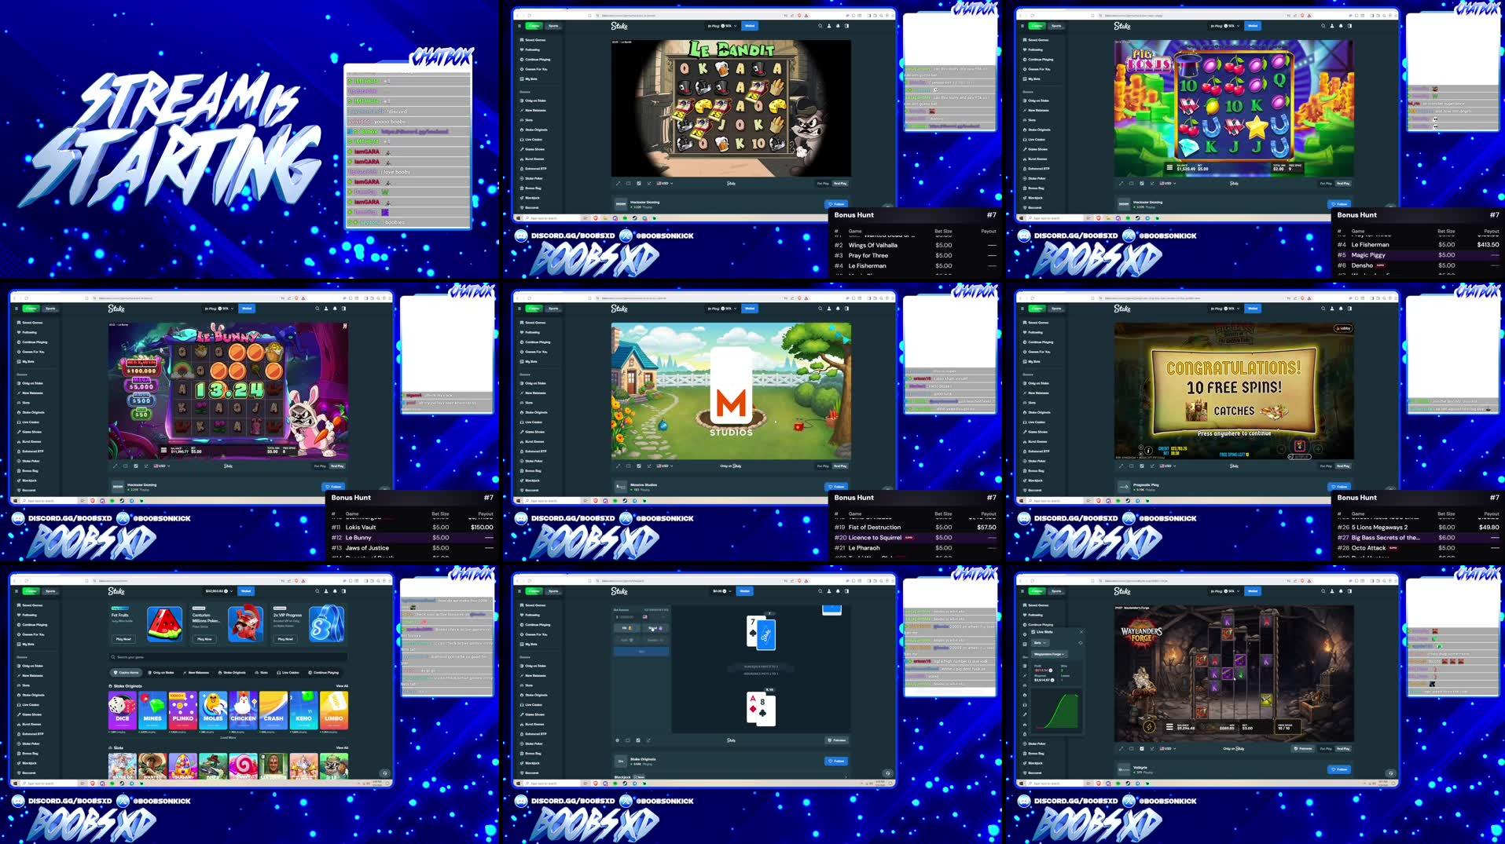1505x844 pixels.
Task: Open the Crash game tile
Action: click(273, 711)
